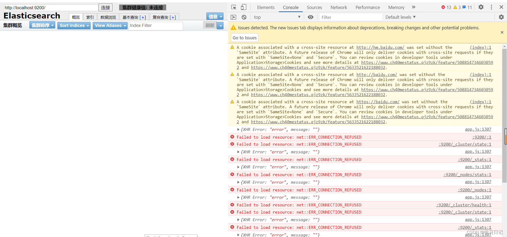Open the DevTools three-dot menu
Screen dimensions: 507x237
[x=491, y=7]
